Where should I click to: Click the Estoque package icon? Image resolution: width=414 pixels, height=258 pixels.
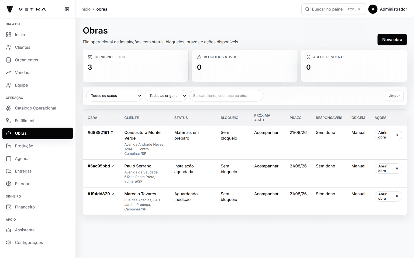[9, 184]
